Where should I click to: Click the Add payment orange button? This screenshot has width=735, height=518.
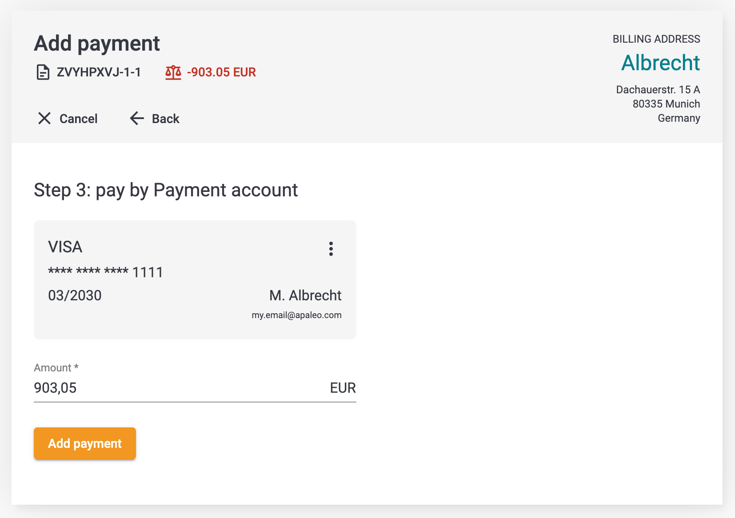(85, 443)
